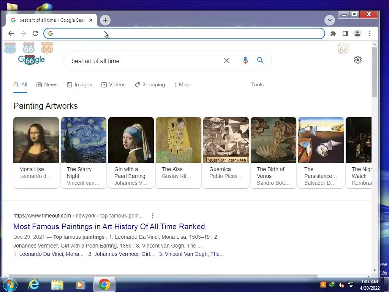Click the vertical scrollbar thumb

[x=375, y=72]
